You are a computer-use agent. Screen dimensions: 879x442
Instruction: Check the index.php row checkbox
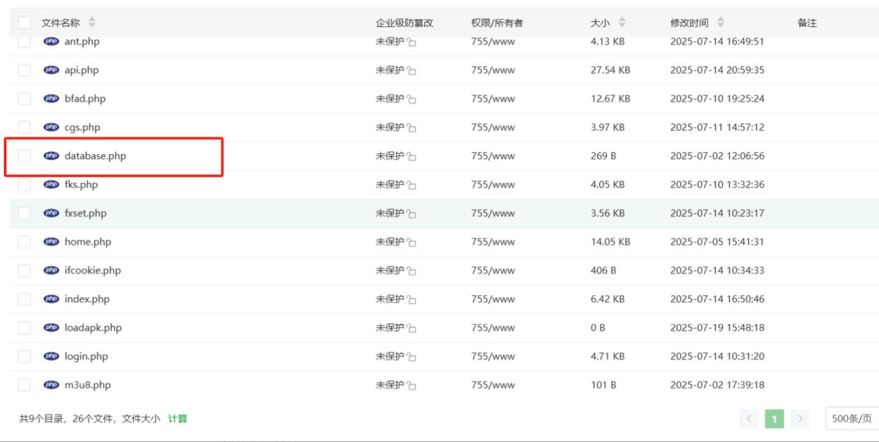24,300
